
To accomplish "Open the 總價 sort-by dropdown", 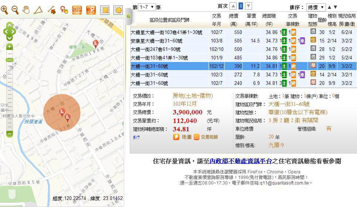I will pos(316,7).
